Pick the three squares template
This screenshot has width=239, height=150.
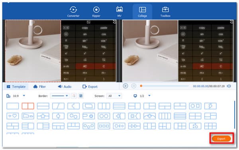(x=104, y=126)
